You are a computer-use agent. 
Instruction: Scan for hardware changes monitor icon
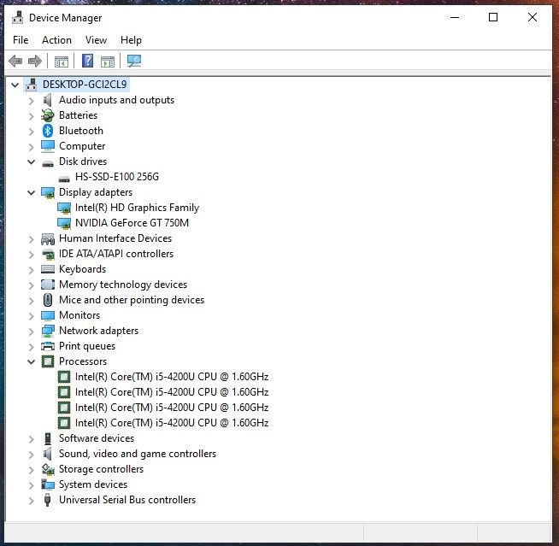point(134,61)
